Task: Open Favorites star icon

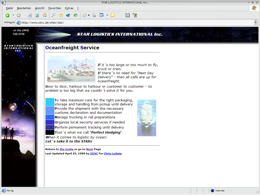Action: coord(61,15)
